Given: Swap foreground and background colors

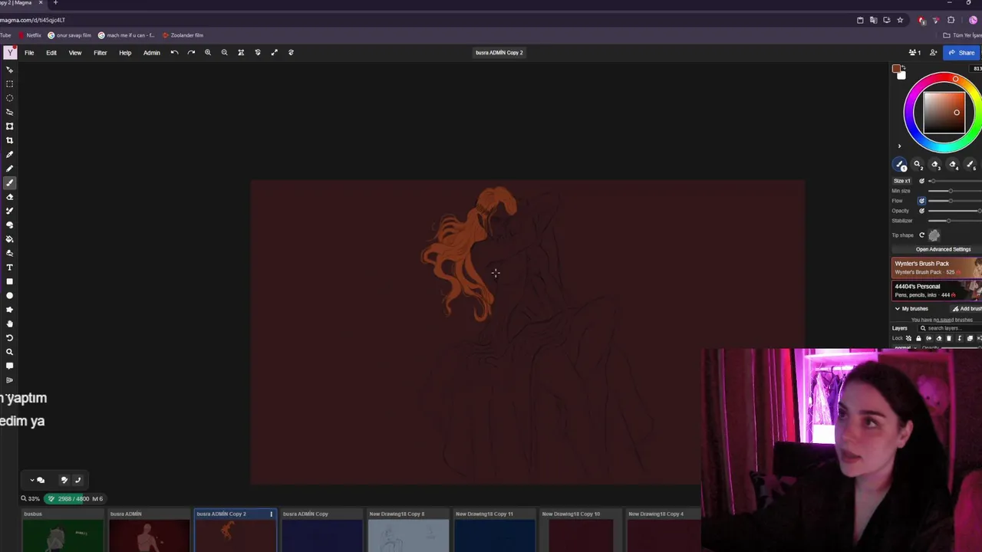Looking at the screenshot, I should point(903,67).
